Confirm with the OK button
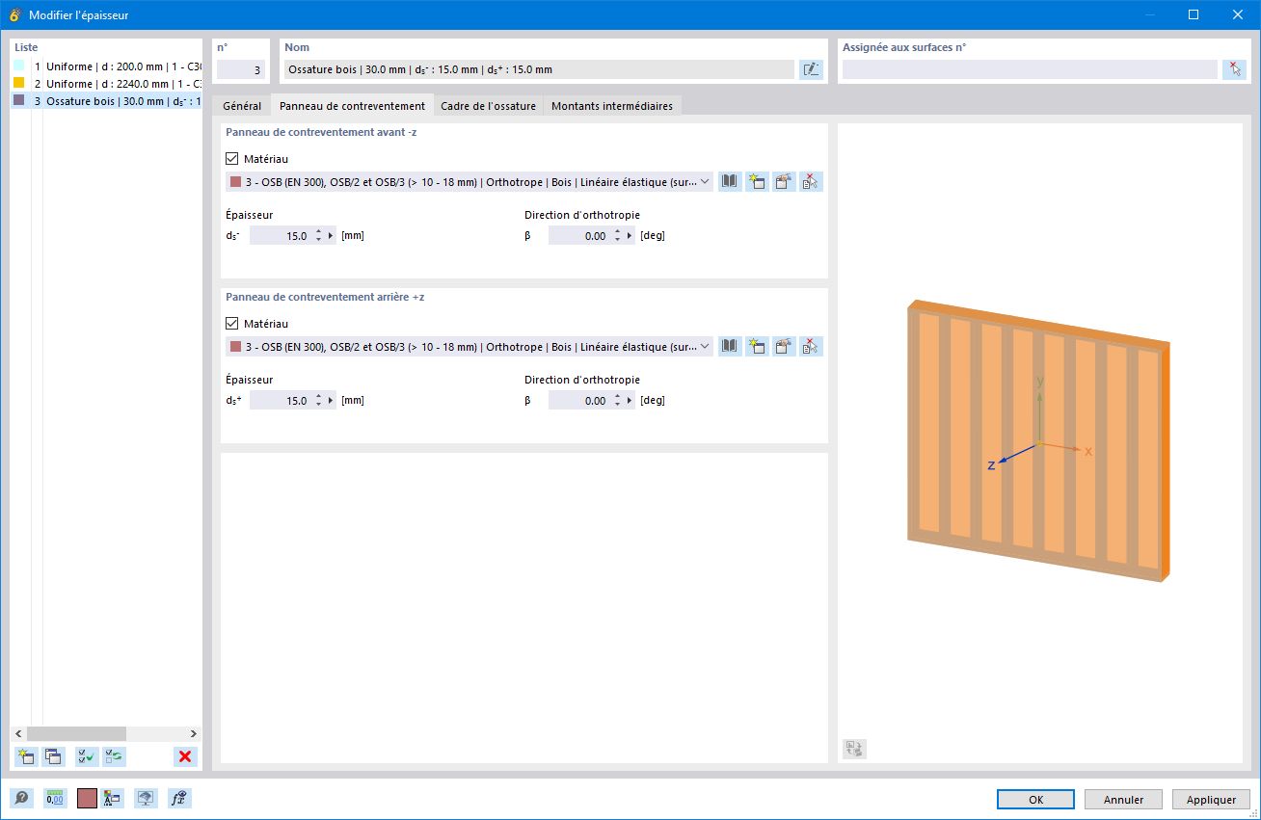1261x820 pixels. pyautogui.click(x=1035, y=799)
